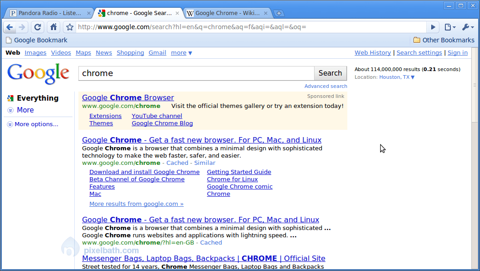This screenshot has width=480, height=271.
Task: Click in the chrome search box
Action: (x=196, y=73)
